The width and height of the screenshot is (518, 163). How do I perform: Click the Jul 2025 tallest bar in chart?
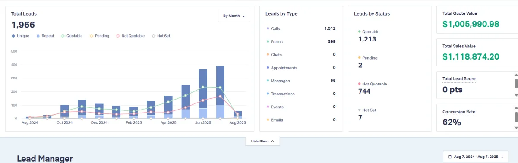[x=220, y=92]
